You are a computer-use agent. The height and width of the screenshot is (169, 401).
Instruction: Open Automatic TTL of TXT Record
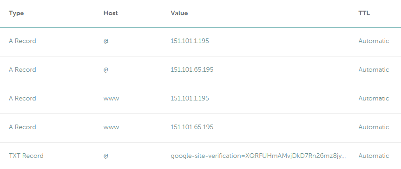tap(374, 156)
